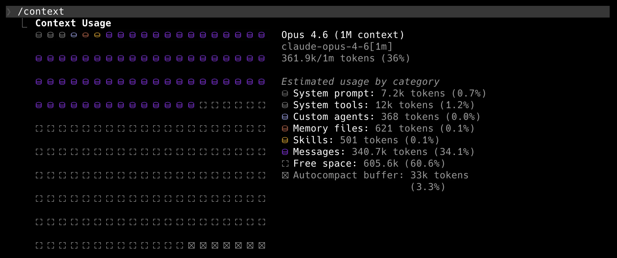This screenshot has height=258, width=617.
Task: Select the Context Usage heading
Action: (x=73, y=23)
